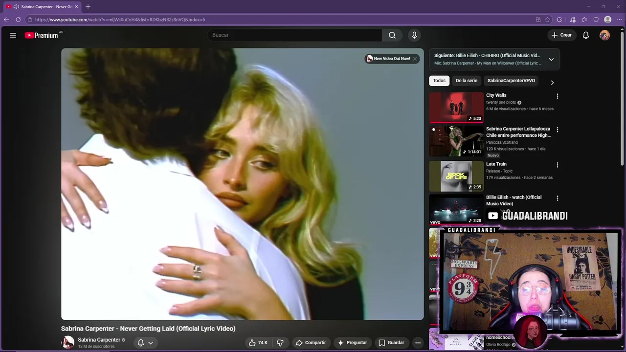Select the Todos filter chip
The width and height of the screenshot is (626, 352).
439,81
